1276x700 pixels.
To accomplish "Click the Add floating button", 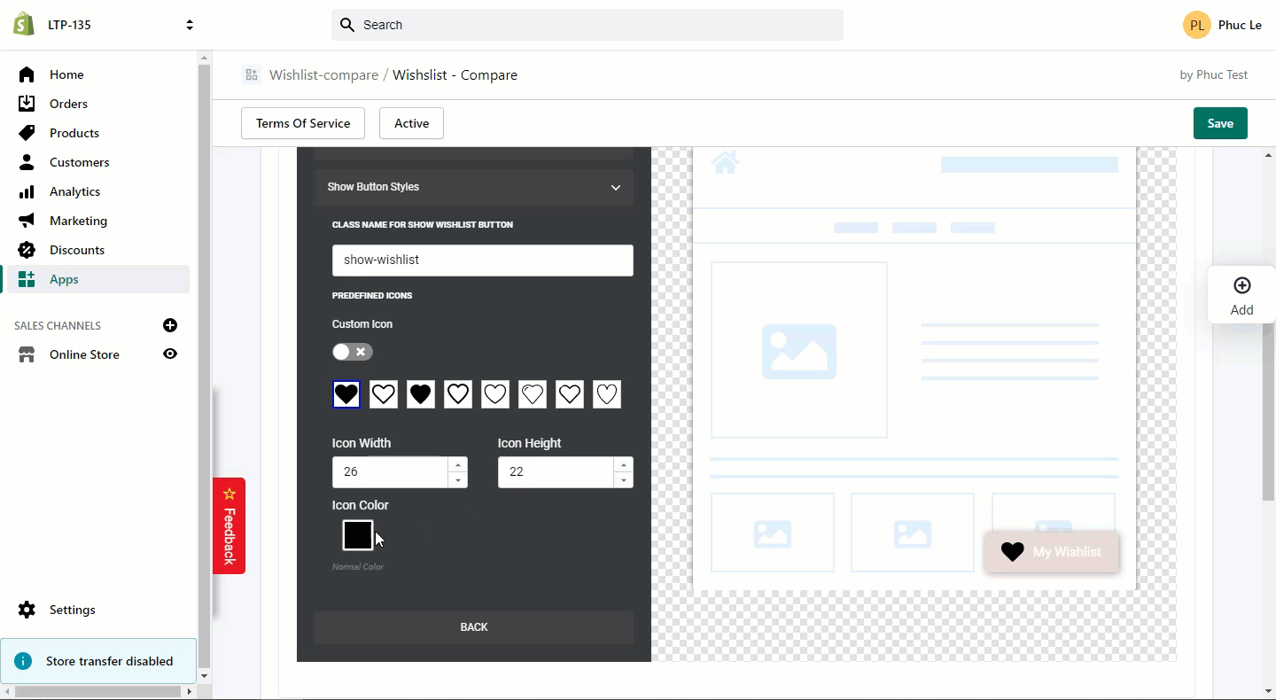I will pos(1241,296).
